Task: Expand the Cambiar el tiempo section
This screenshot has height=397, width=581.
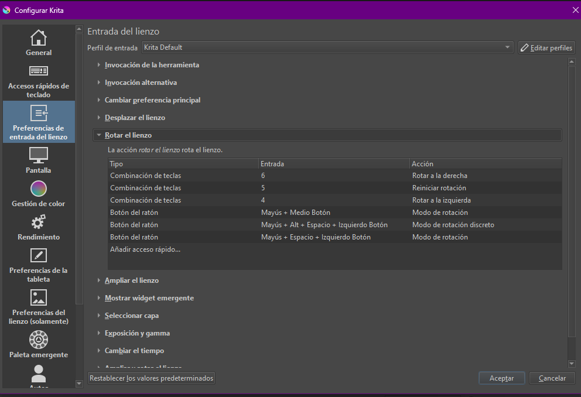Action: [134, 351]
